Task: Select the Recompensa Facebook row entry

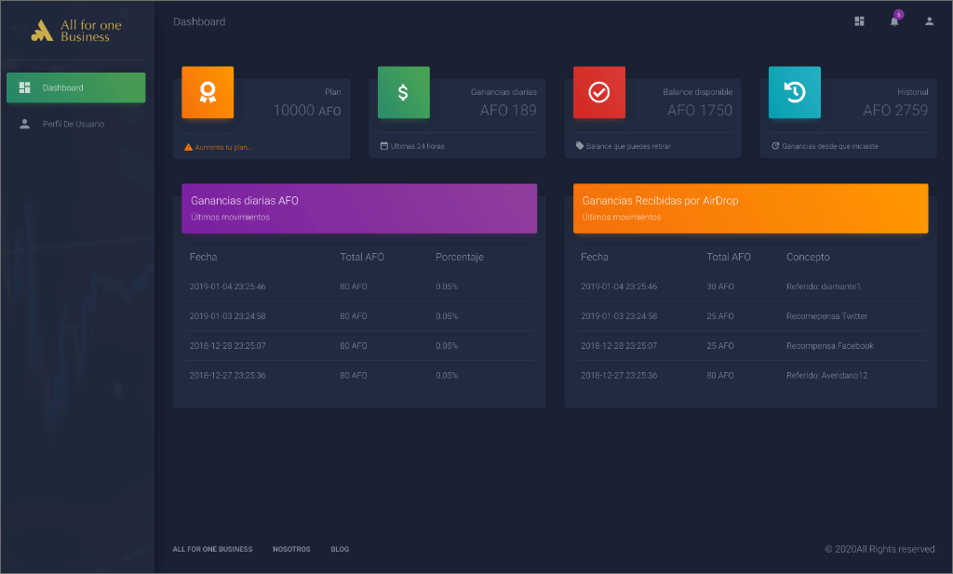Action: point(829,346)
